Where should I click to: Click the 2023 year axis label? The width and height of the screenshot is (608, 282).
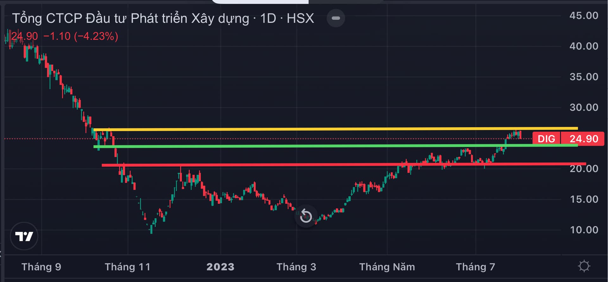pos(220,267)
